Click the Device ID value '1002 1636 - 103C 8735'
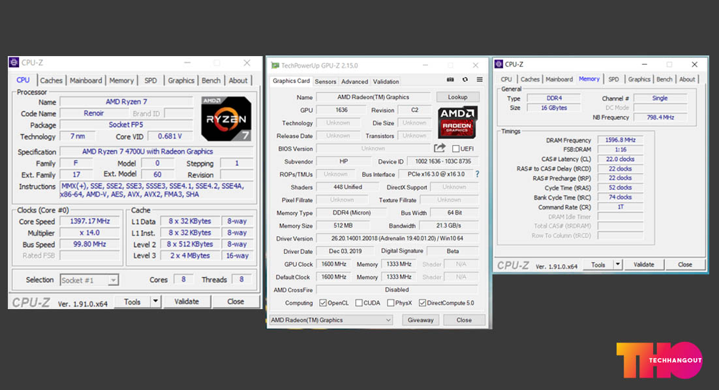This screenshot has height=390, width=719. point(443,161)
